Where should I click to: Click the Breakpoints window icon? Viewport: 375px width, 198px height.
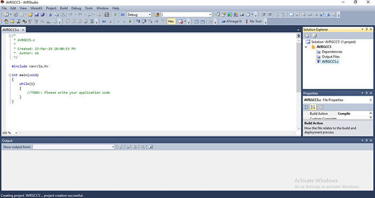tap(181, 21)
